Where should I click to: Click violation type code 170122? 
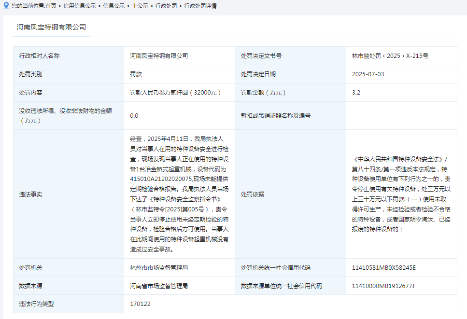[140, 304]
